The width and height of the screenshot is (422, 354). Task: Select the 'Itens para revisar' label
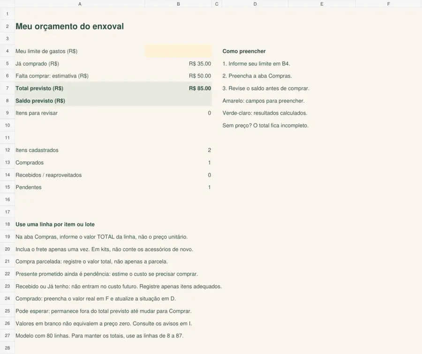click(37, 113)
